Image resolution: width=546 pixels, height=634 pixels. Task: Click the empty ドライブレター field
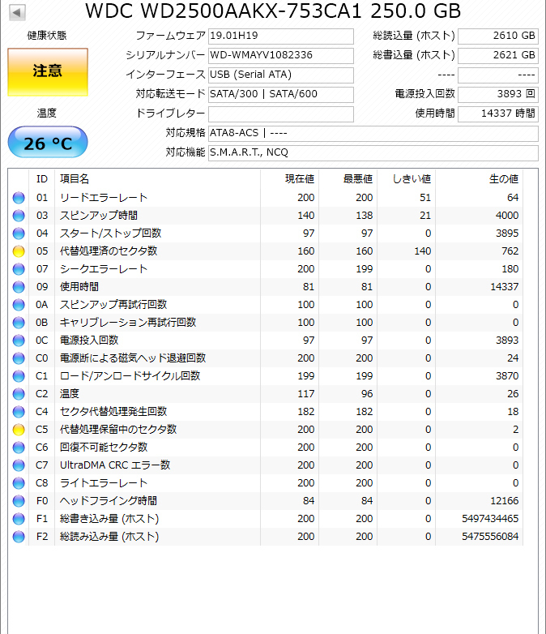(281, 114)
